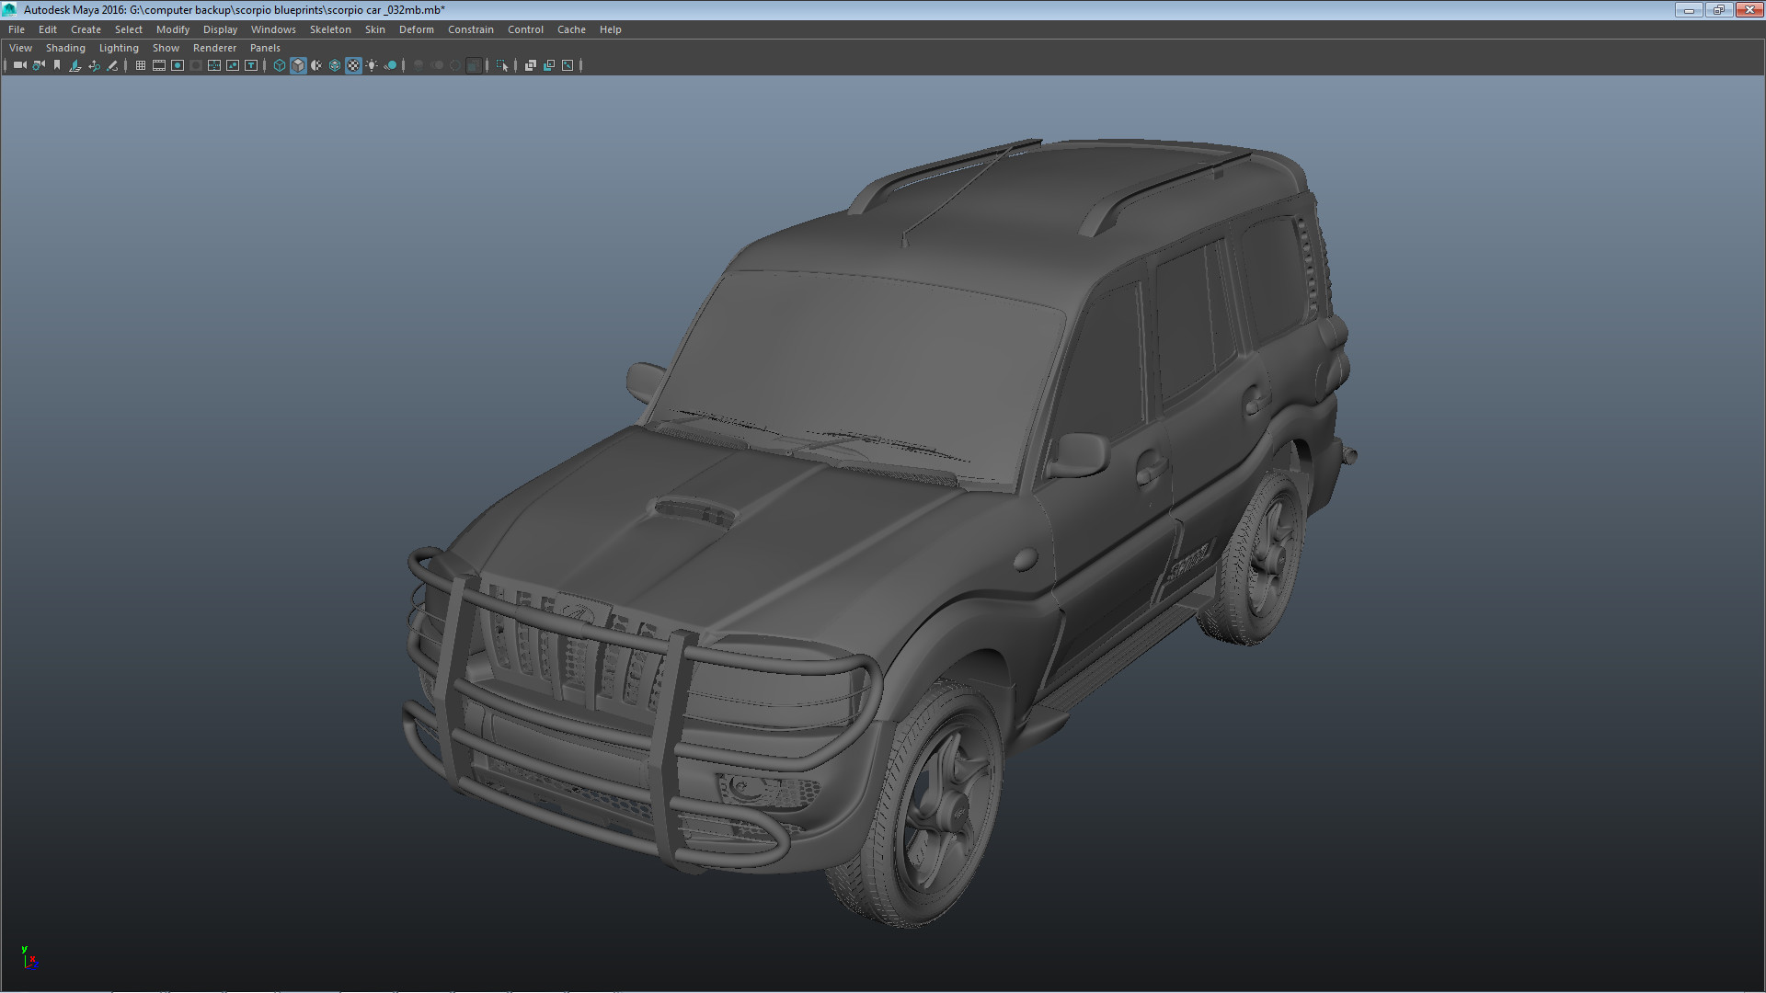Open the Panels menu in panel bar
The height and width of the screenshot is (993, 1766).
265,47
